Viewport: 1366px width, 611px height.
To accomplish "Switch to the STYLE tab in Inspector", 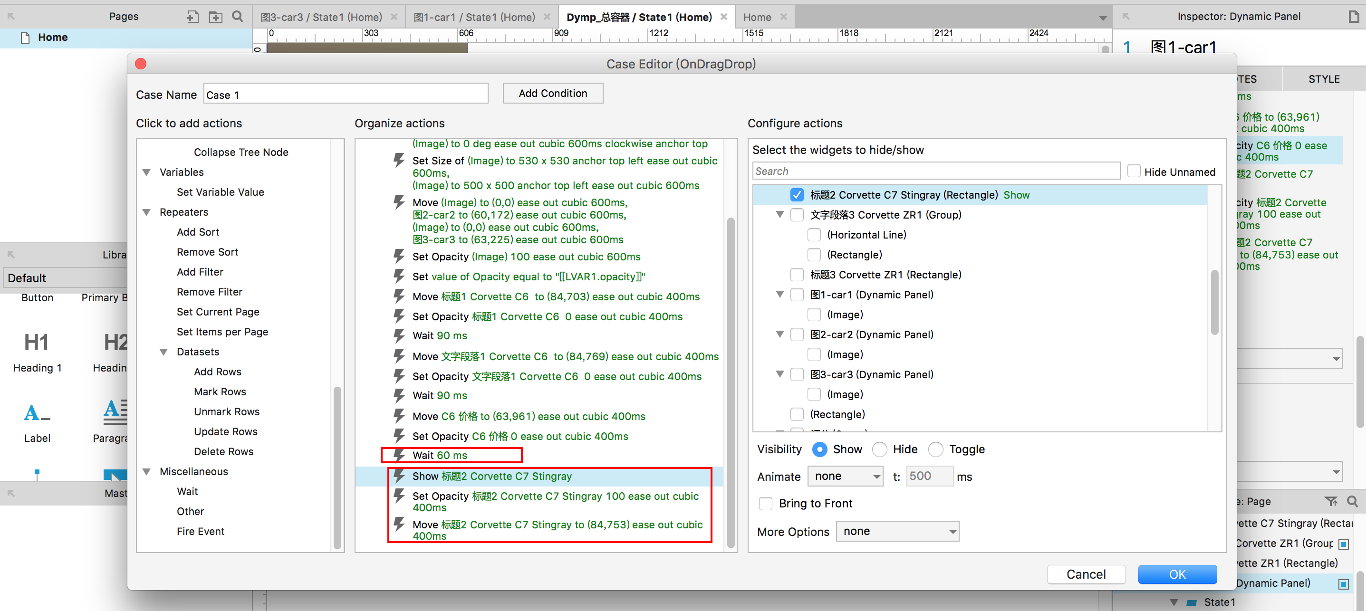I will 1324,79.
